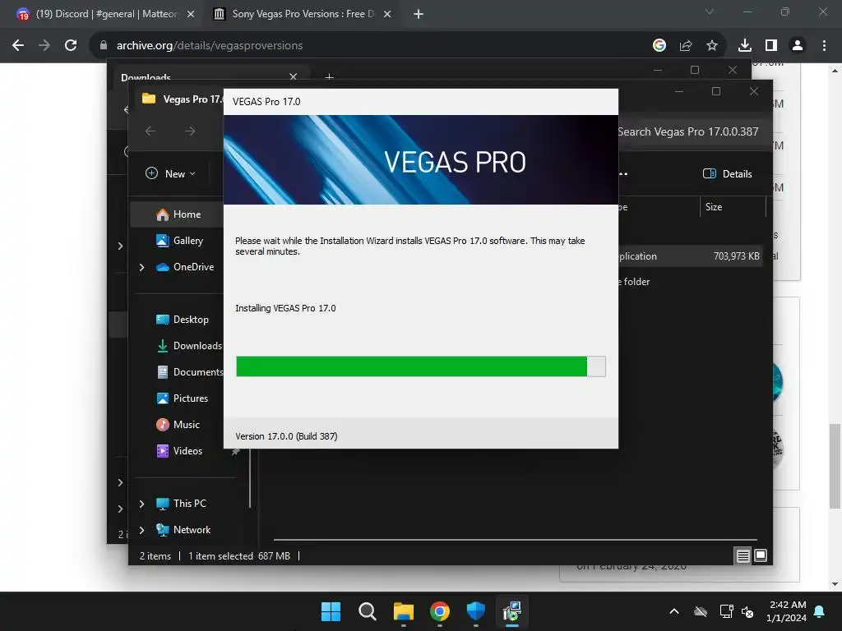Close the Discord tab

[191, 14]
